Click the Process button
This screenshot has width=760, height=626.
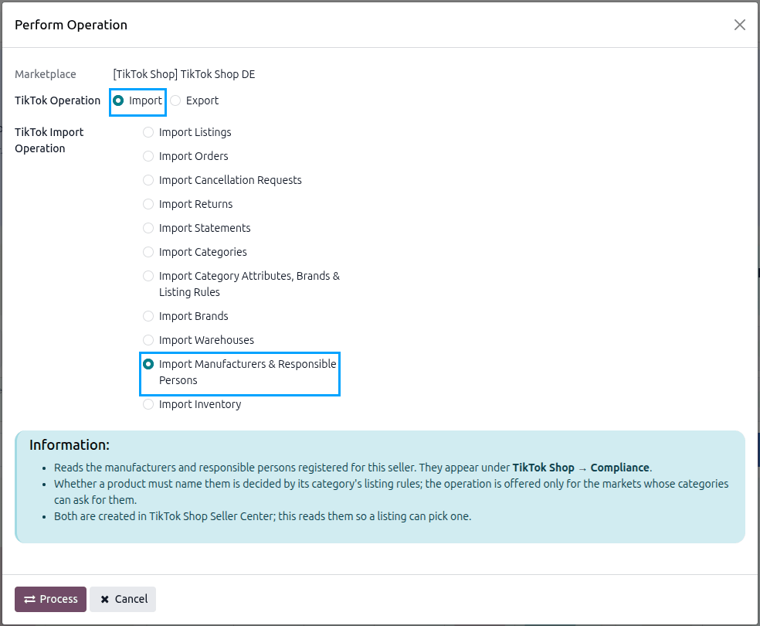pyautogui.click(x=50, y=599)
